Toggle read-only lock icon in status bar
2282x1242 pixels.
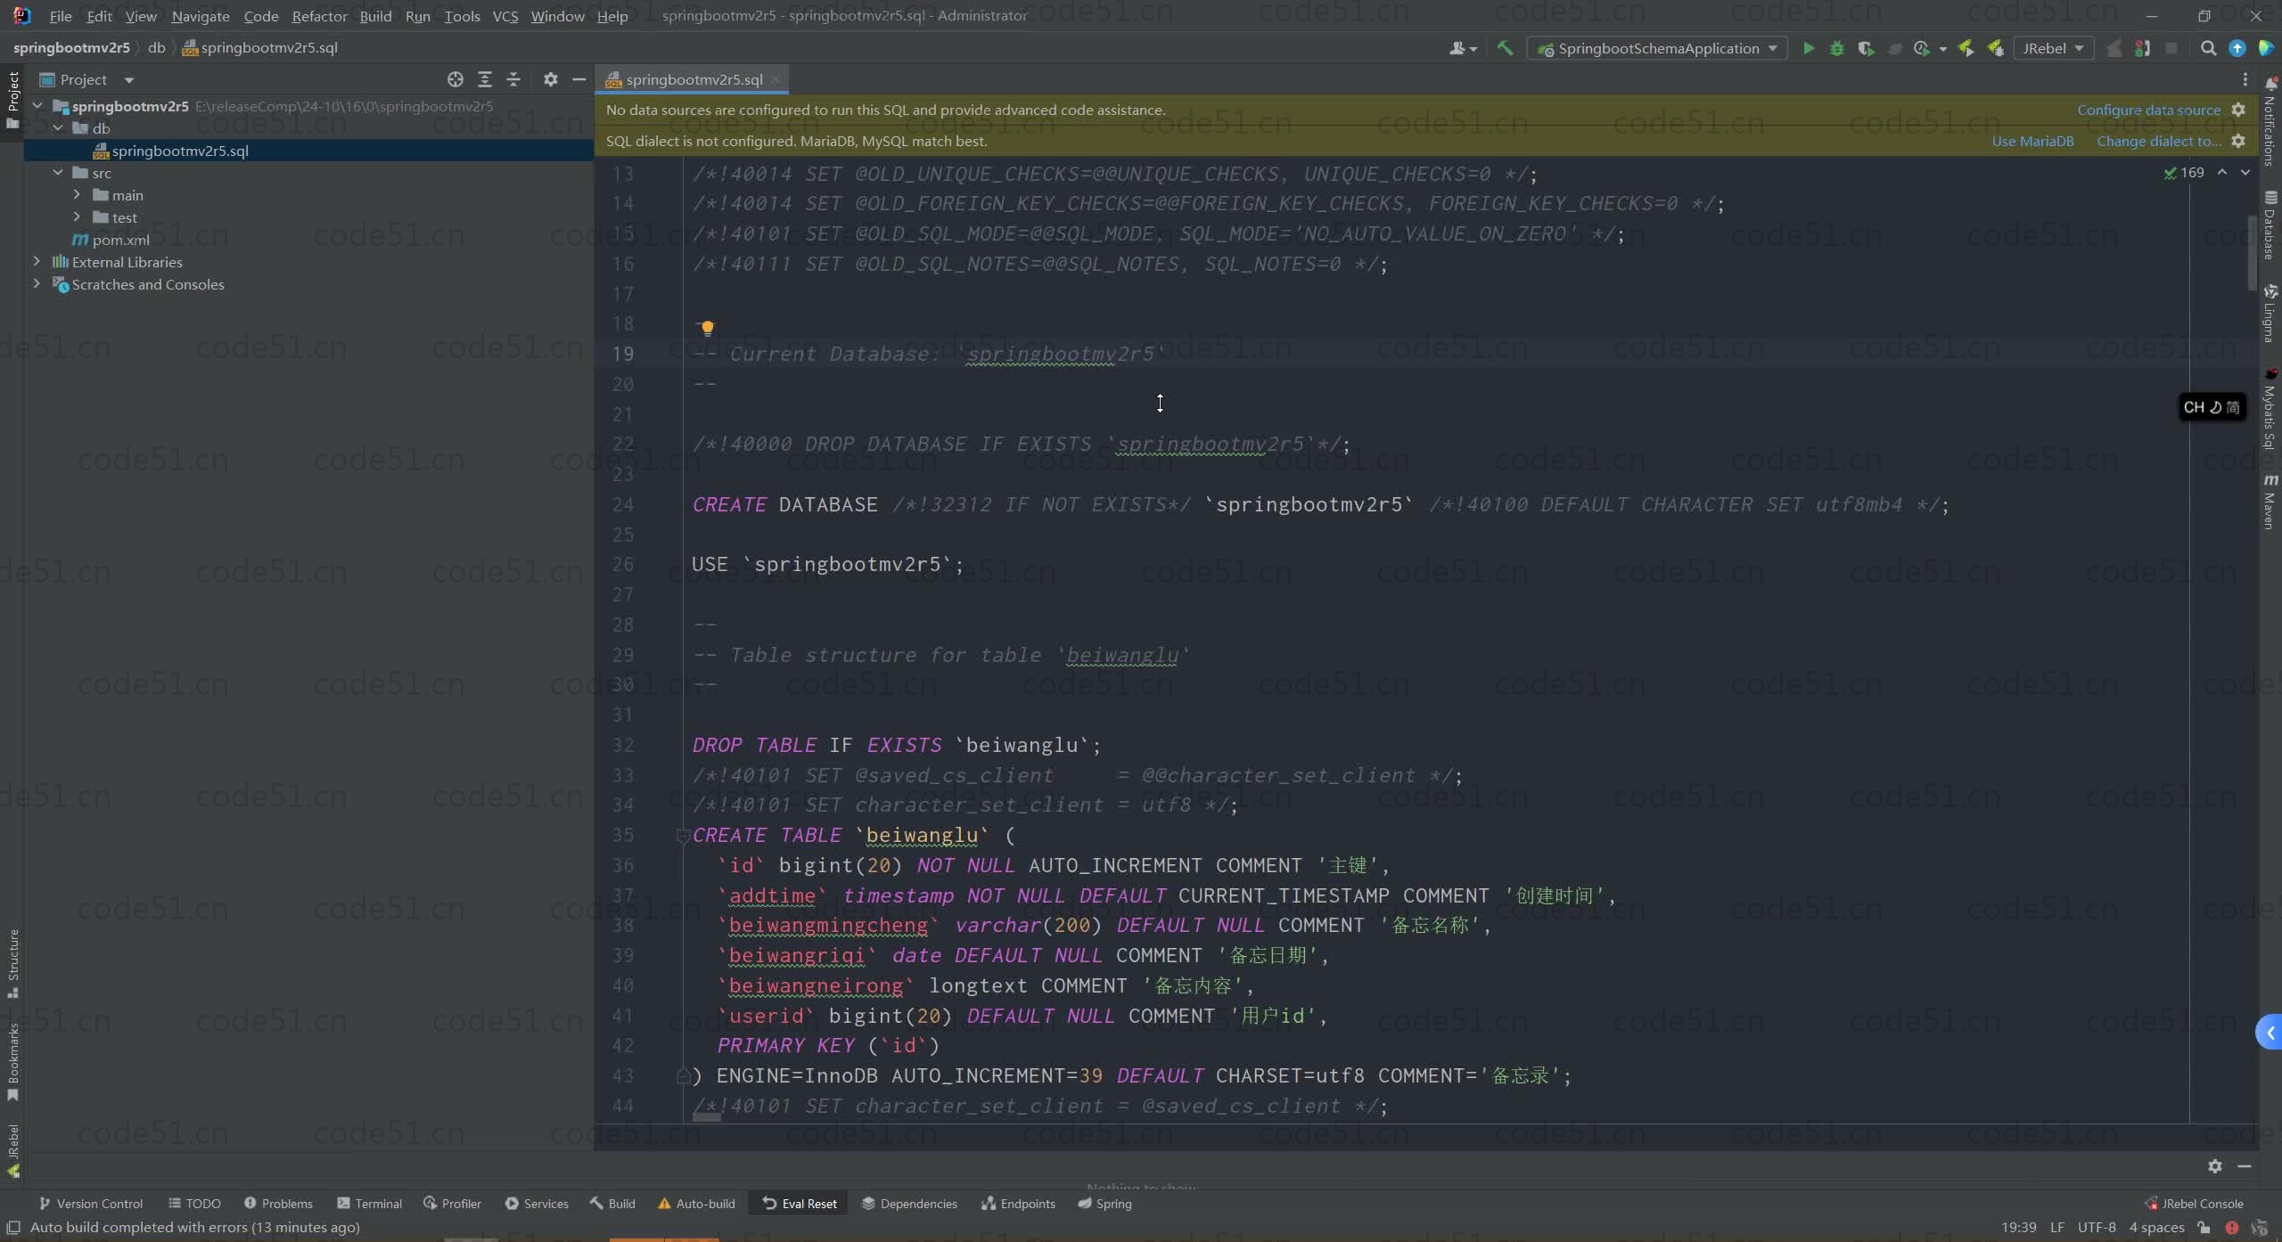tap(2204, 1227)
